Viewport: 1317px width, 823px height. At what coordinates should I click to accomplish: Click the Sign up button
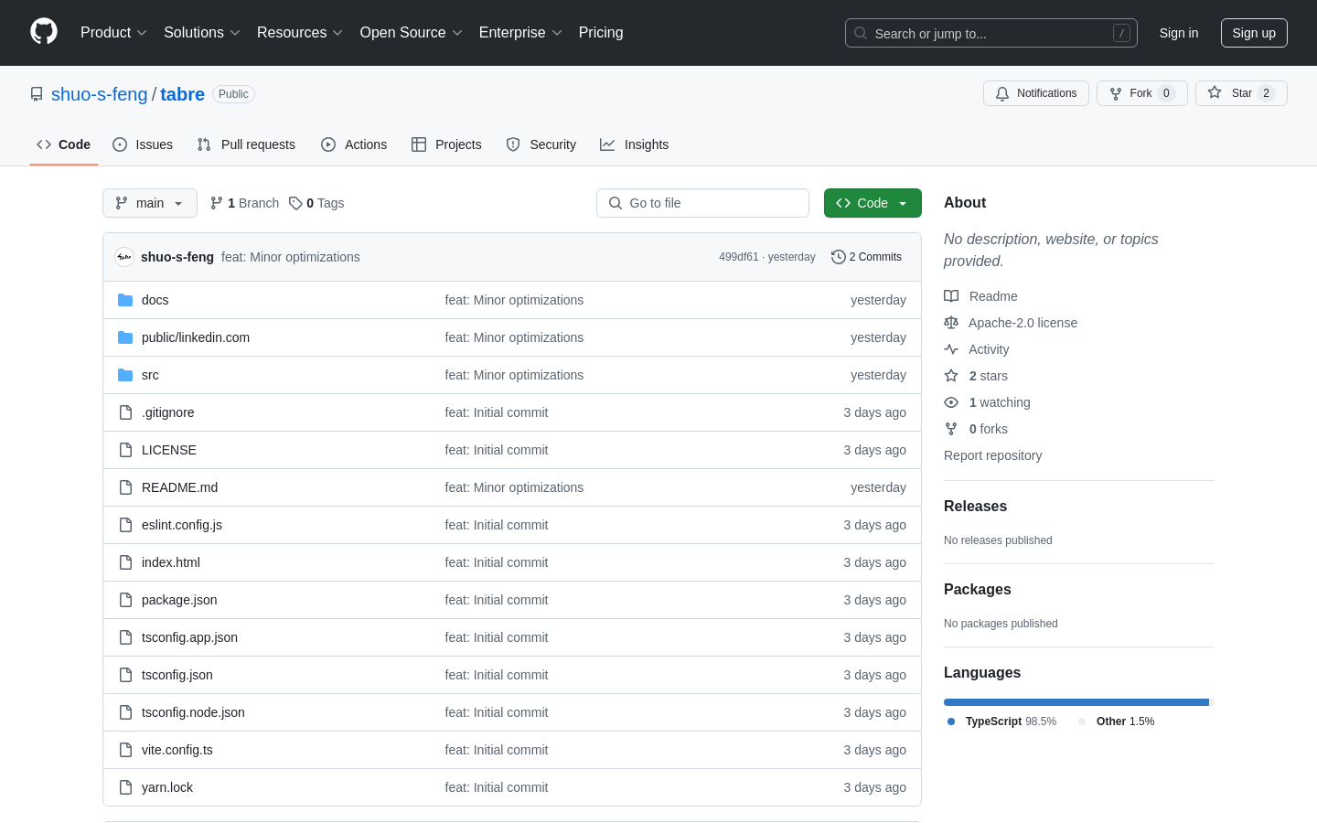(1254, 33)
